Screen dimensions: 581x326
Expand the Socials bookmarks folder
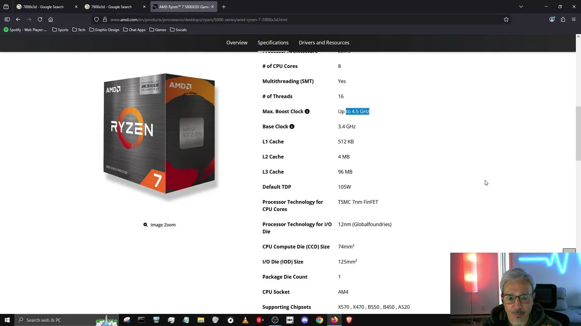(178, 30)
